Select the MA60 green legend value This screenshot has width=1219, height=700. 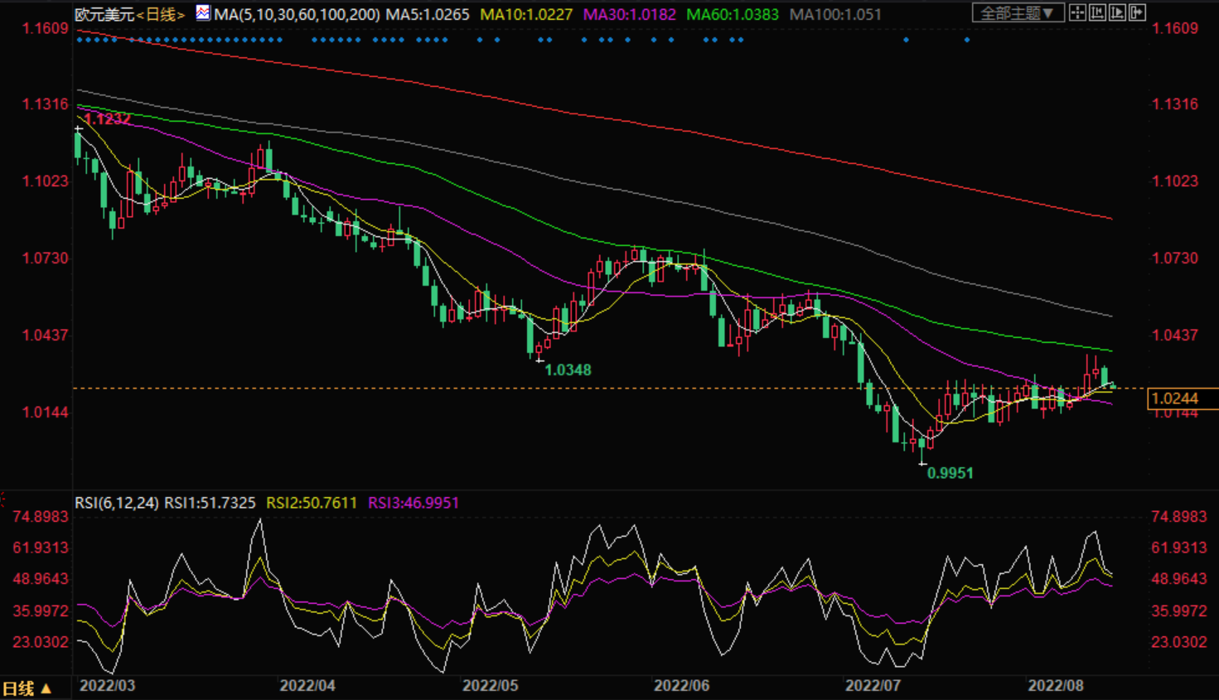click(733, 14)
